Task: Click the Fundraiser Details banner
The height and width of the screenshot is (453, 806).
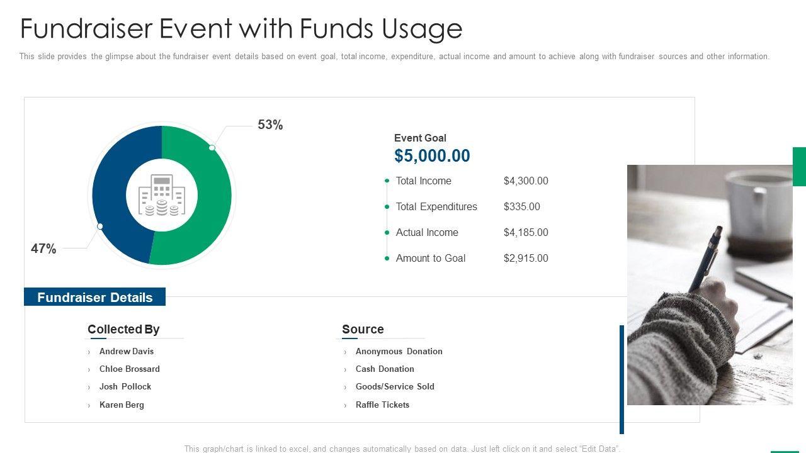Action: (x=94, y=298)
